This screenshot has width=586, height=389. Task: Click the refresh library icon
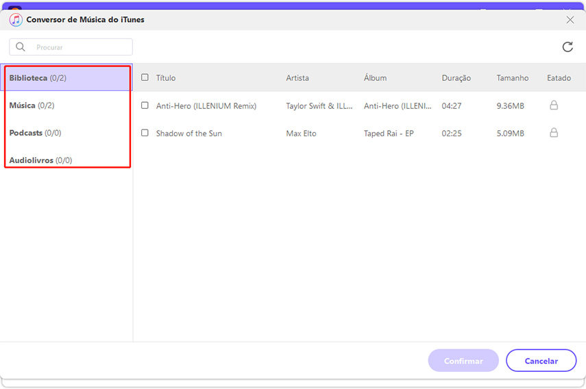[x=567, y=47]
